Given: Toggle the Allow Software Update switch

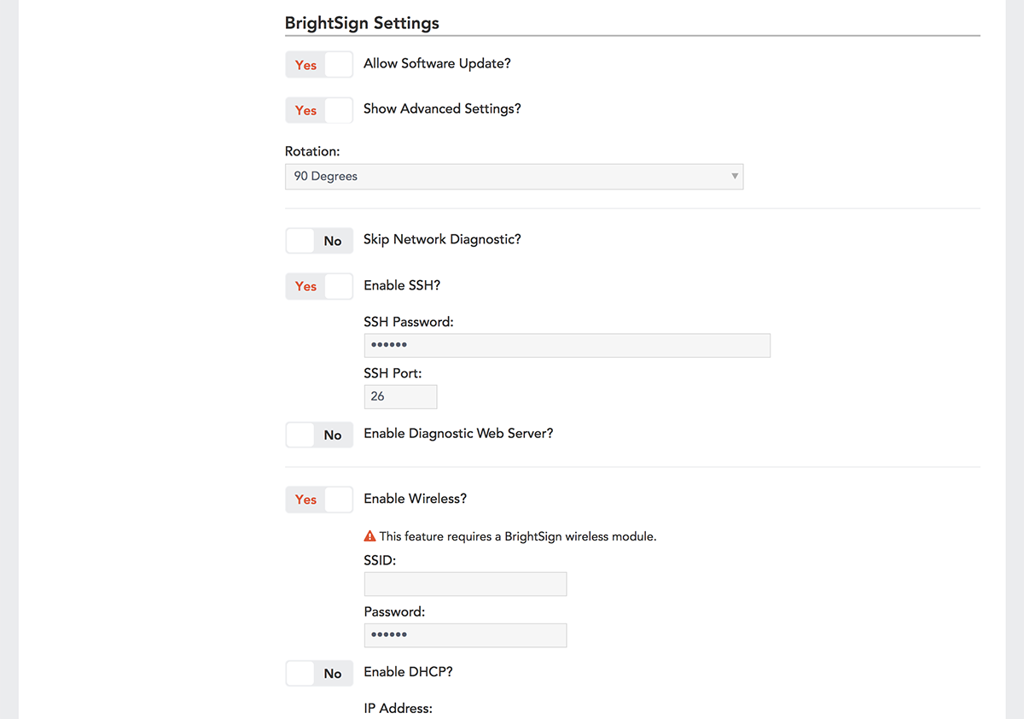Looking at the screenshot, I should click(x=319, y=65).
